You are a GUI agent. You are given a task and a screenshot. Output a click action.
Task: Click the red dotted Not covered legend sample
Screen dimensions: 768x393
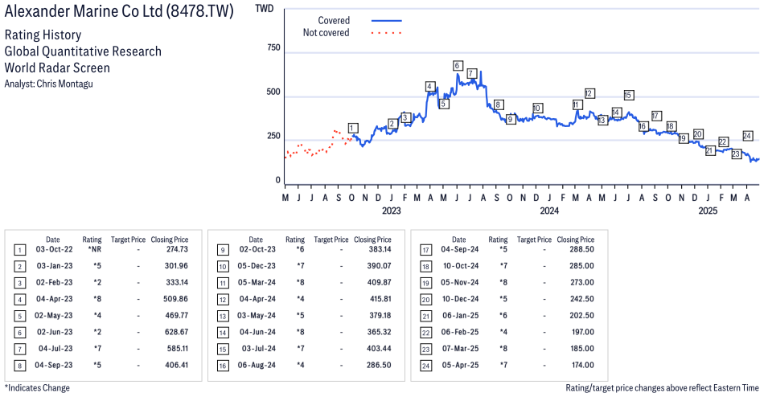387,33
